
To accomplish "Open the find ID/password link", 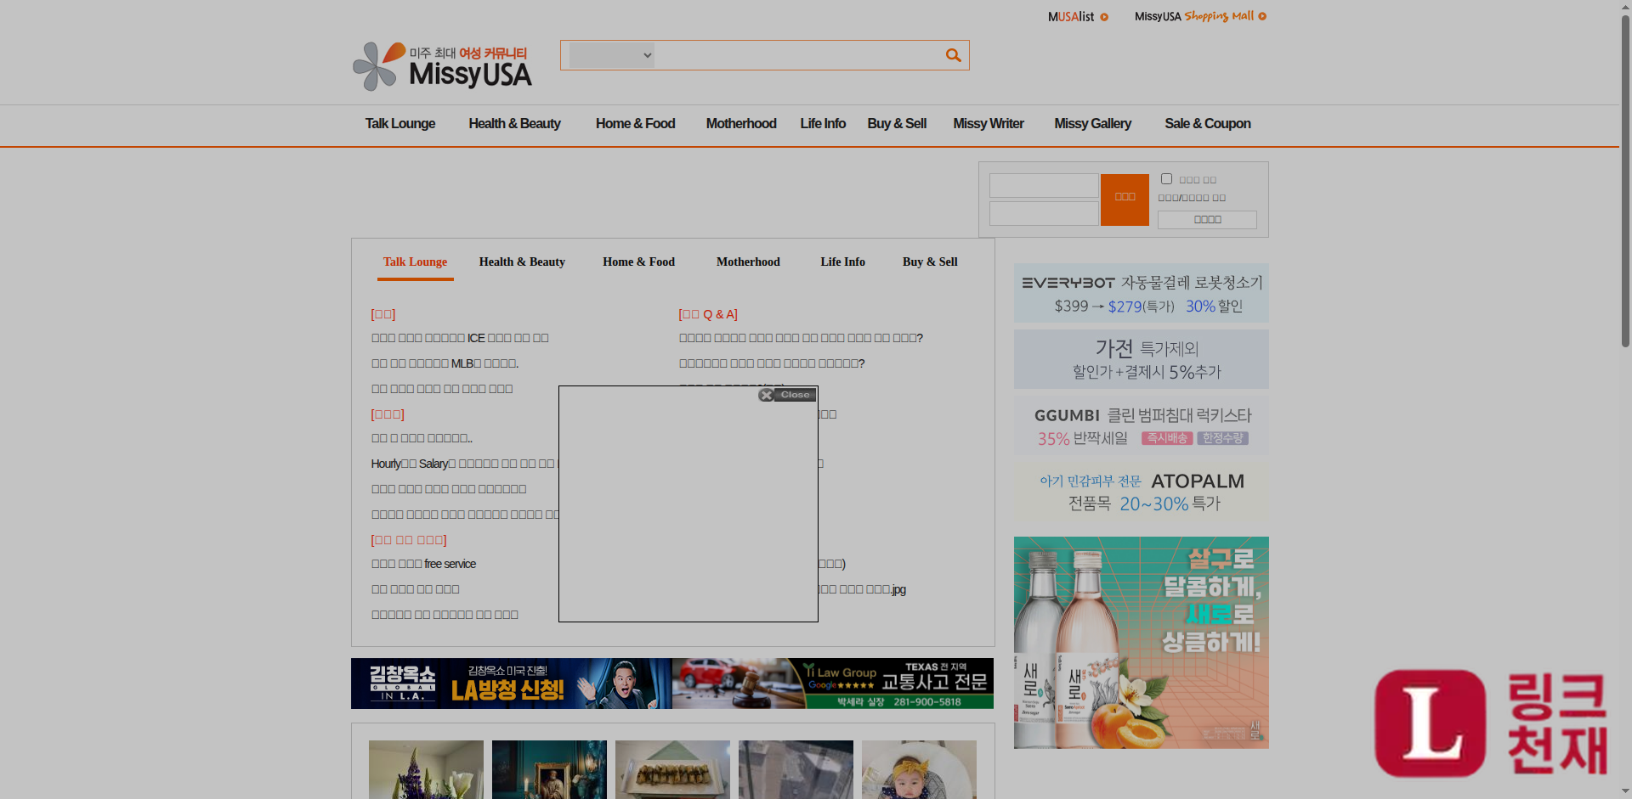I will [x=1192, y=198].
